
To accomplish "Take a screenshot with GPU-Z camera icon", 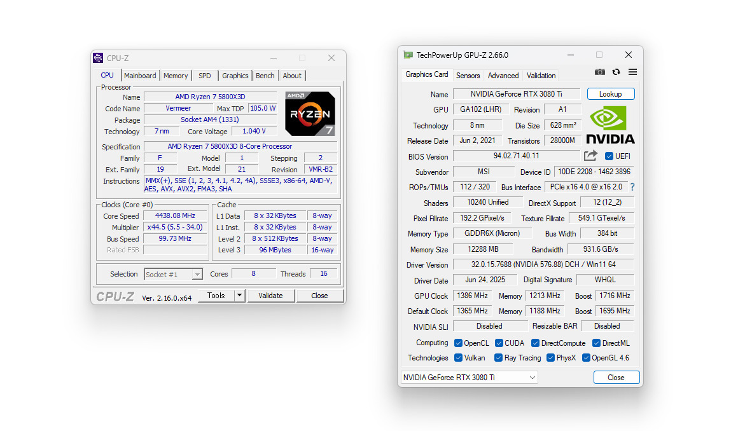I will [599, 72].
